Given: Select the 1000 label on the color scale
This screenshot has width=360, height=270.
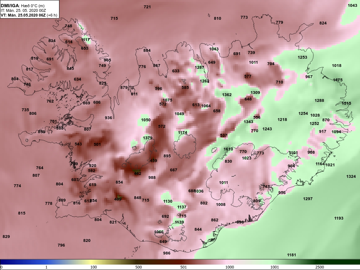Looking at the screenshot, I should 230,267.
